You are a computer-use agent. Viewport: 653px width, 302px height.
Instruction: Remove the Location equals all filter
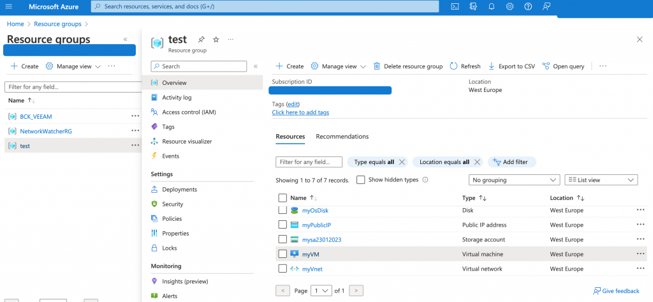477,162
